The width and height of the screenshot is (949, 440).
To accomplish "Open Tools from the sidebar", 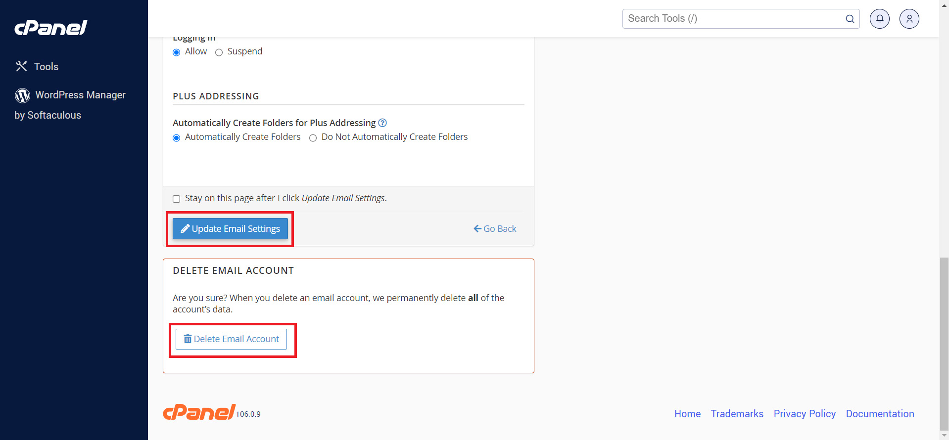I will (x=37, y=66).
